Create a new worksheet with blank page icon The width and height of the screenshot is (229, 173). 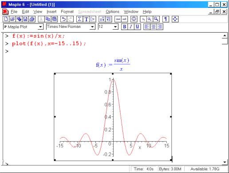point(6,19)
